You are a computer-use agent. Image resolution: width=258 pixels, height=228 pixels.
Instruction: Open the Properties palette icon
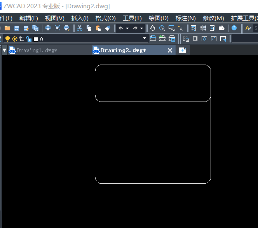coord(193,28)
